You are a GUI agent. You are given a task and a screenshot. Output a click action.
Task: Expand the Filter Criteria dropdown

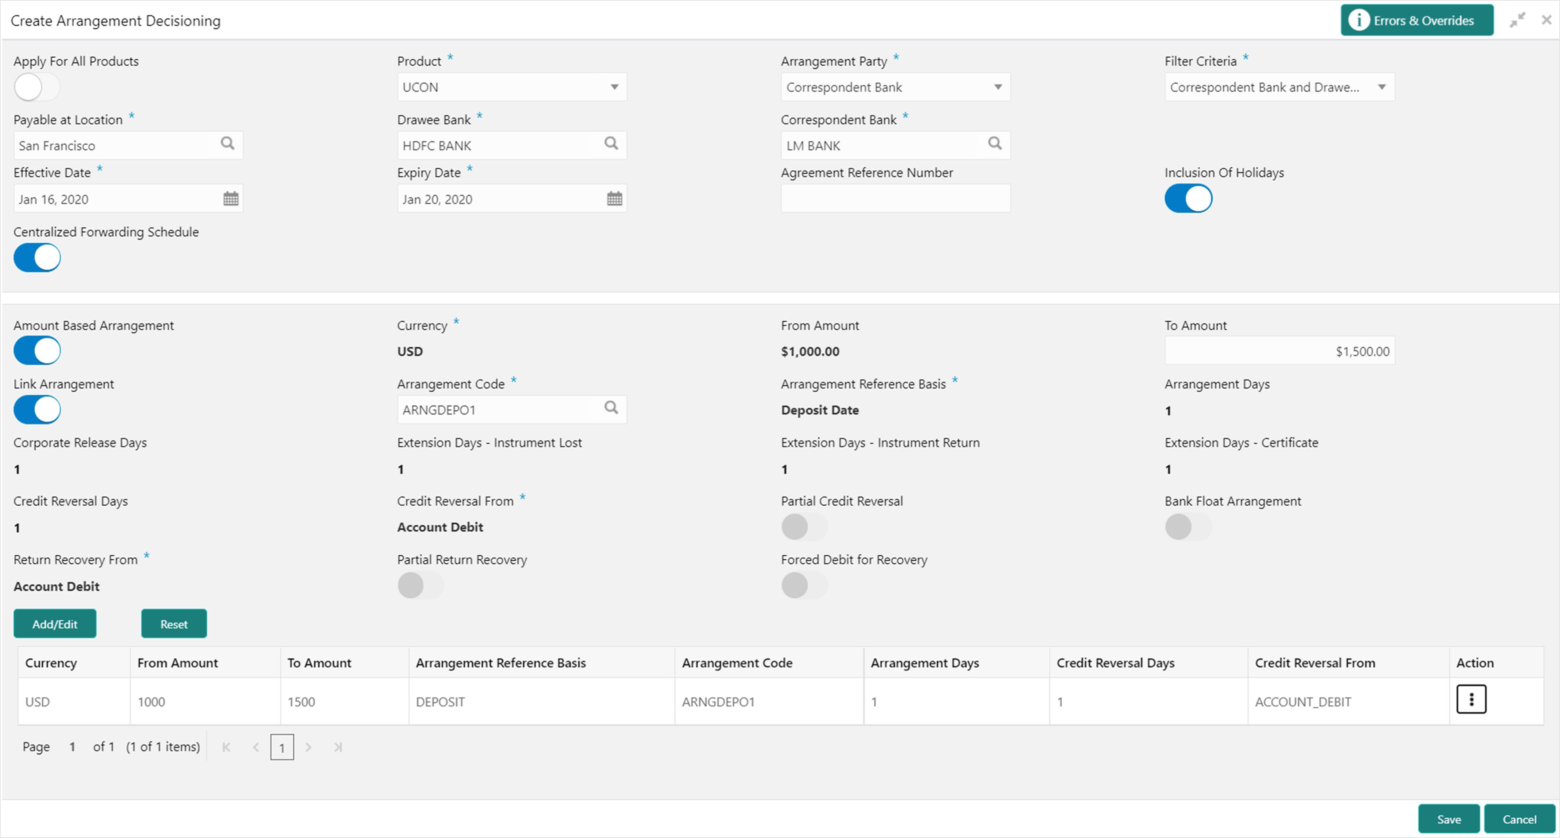(1280, 87)
